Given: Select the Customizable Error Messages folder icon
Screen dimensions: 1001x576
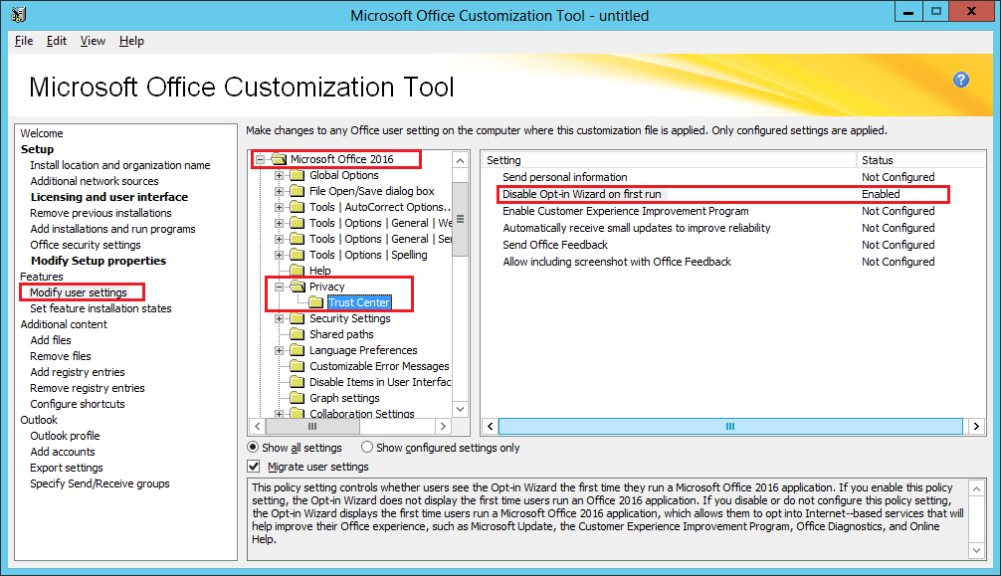Looking at the screenshot, I should pos(297,366).
